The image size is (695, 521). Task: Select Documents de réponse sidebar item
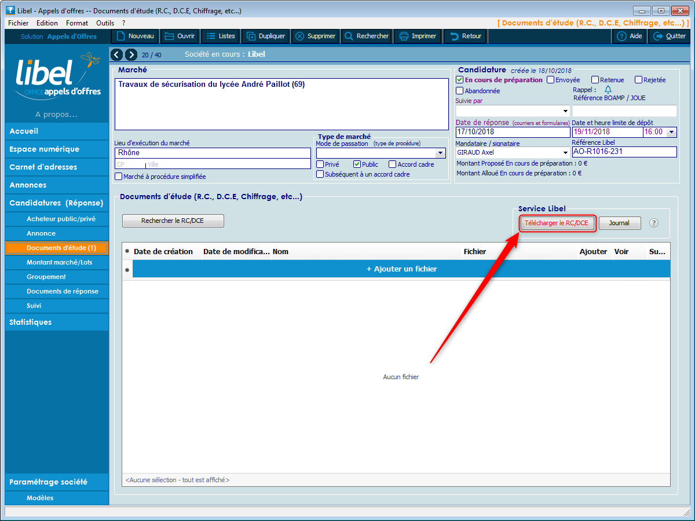pyautogui.click(x=57, y=291)
